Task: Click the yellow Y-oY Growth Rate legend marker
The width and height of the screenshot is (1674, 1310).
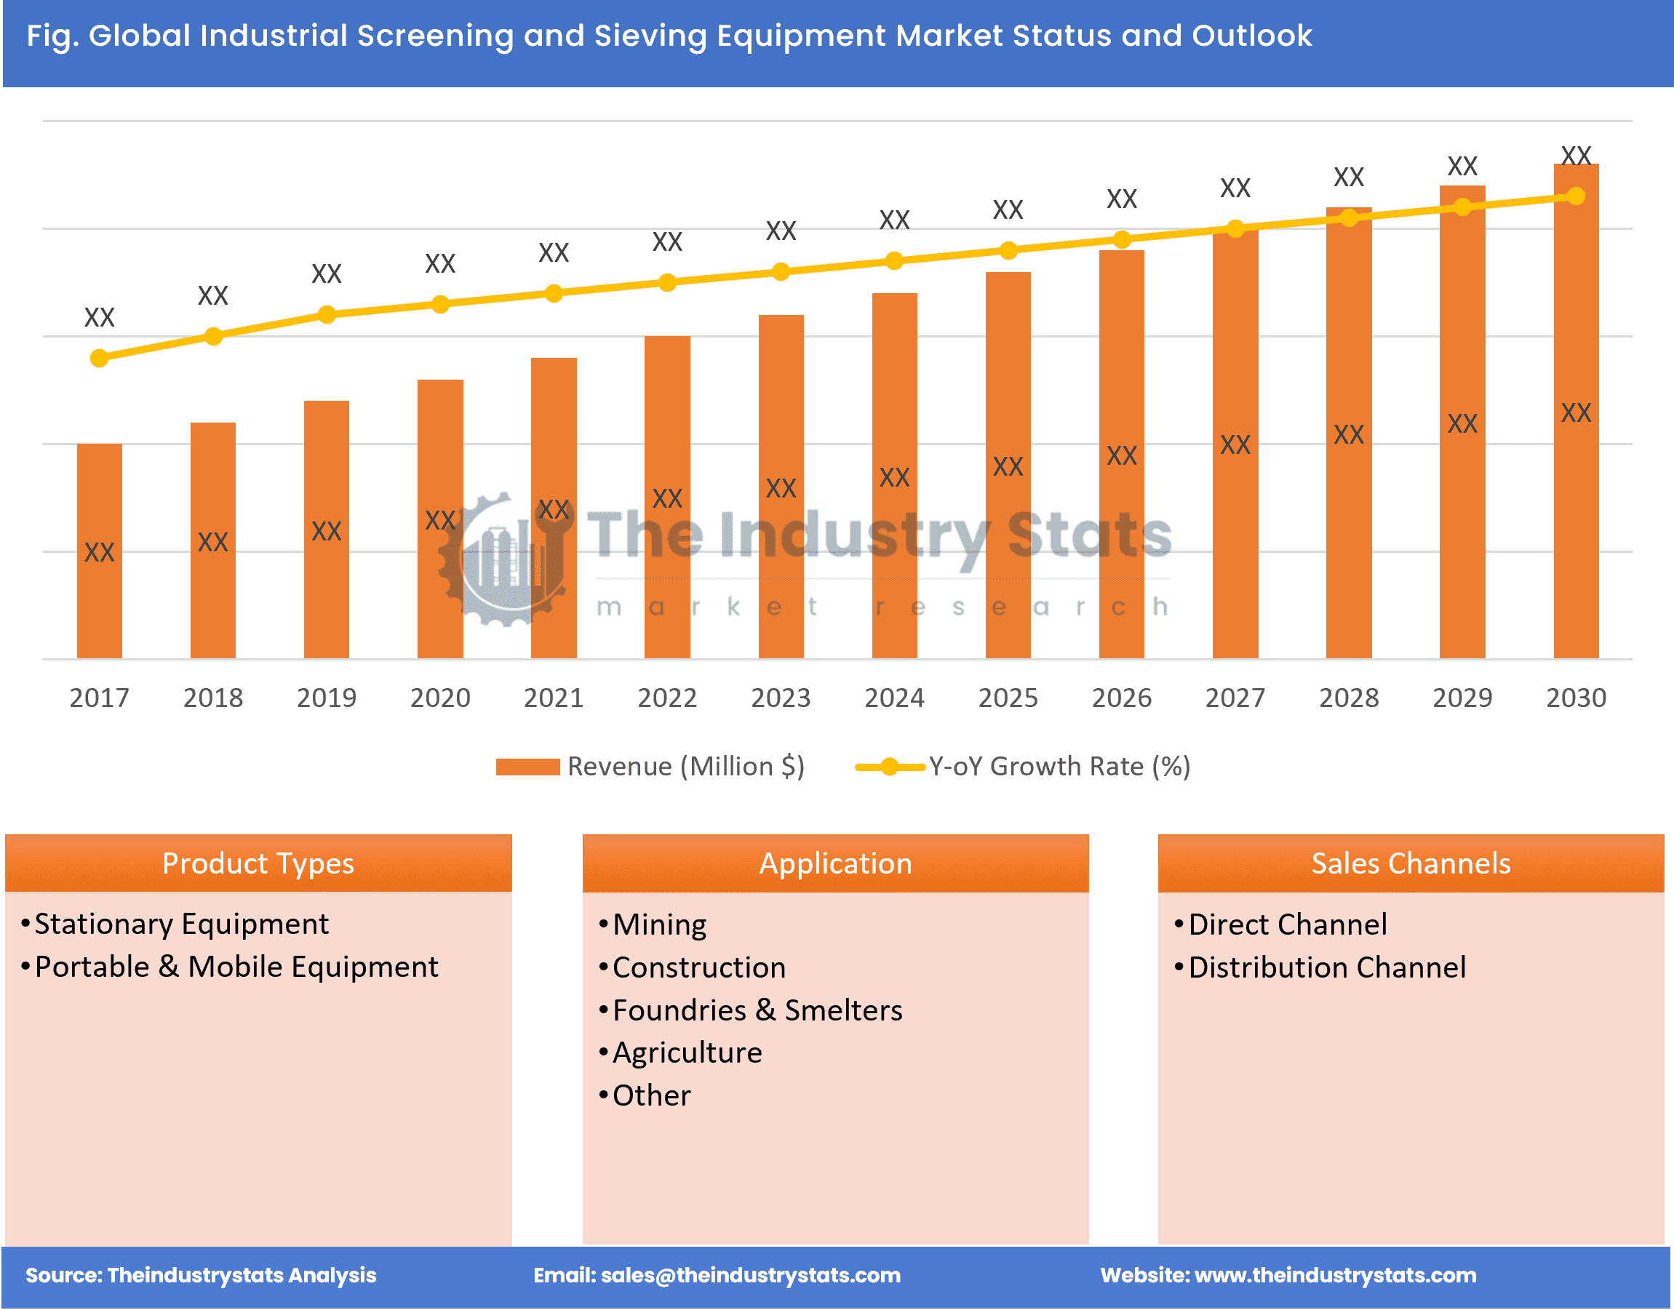Action: point(890,767)
